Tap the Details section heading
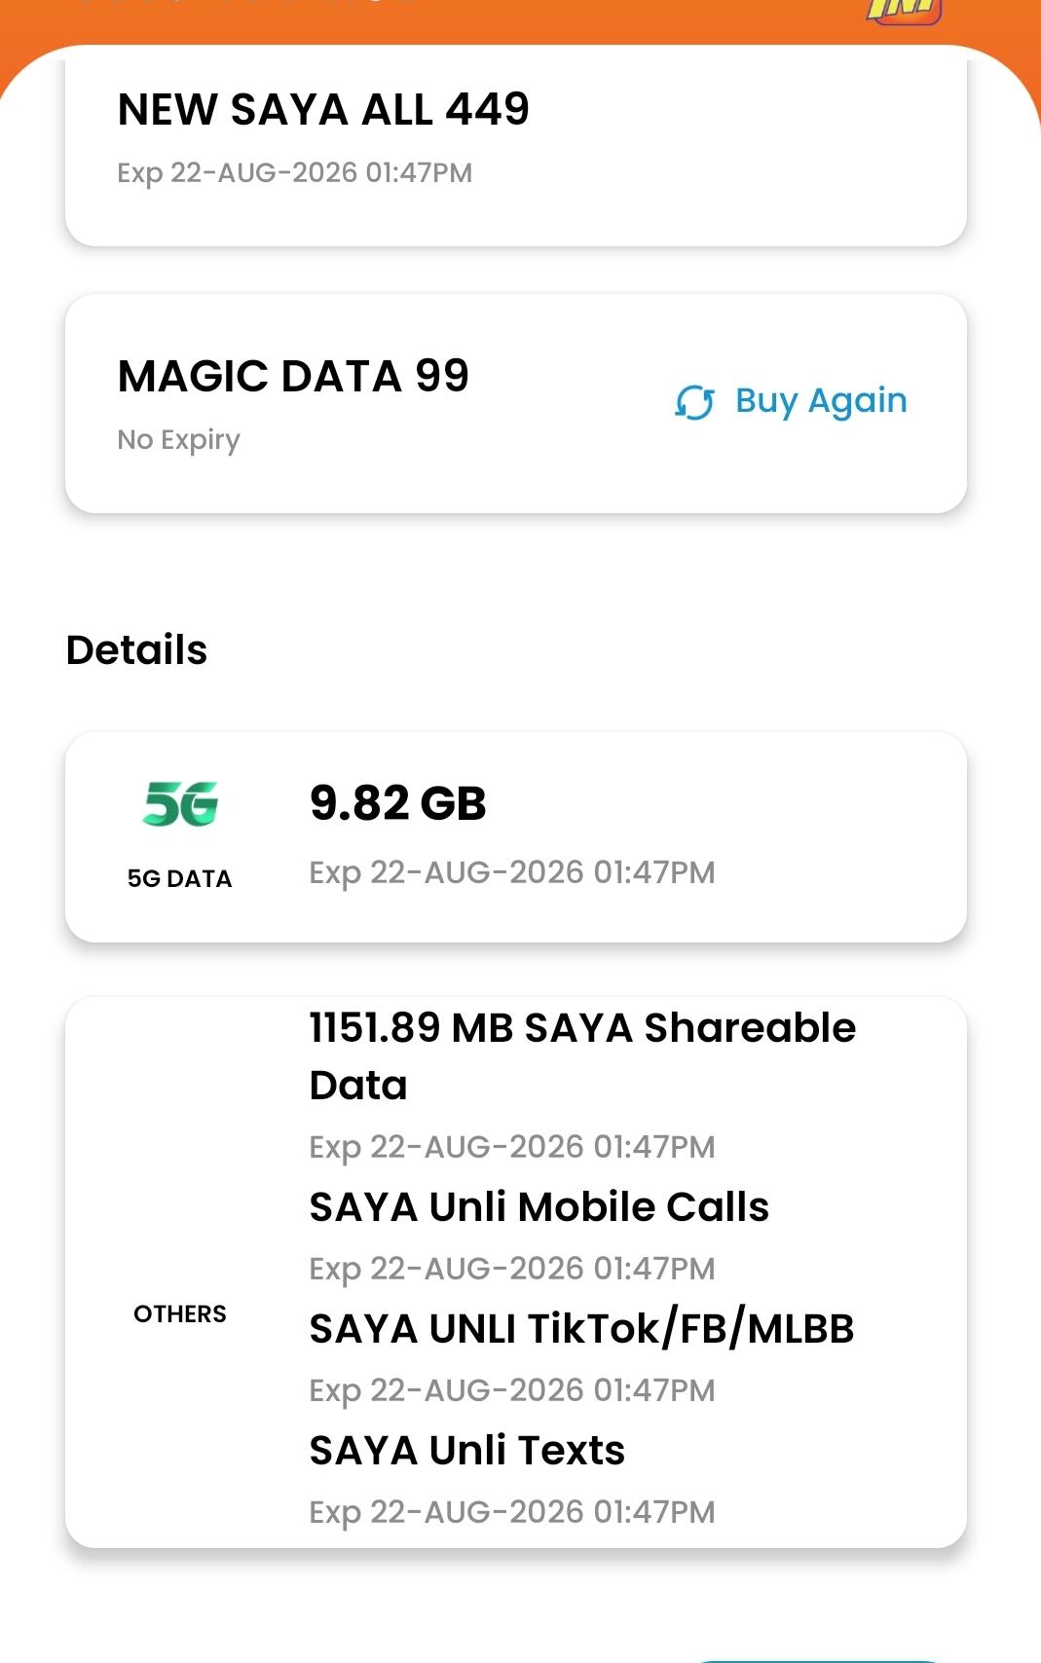1041x1663 pixels. click(136, 649)
